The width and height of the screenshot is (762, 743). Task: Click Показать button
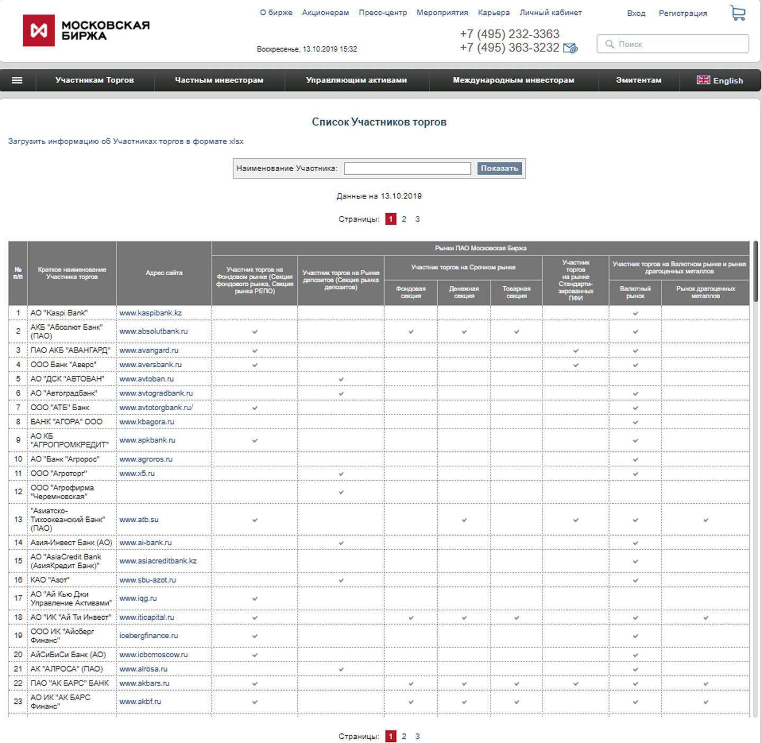tap(499, 168)
